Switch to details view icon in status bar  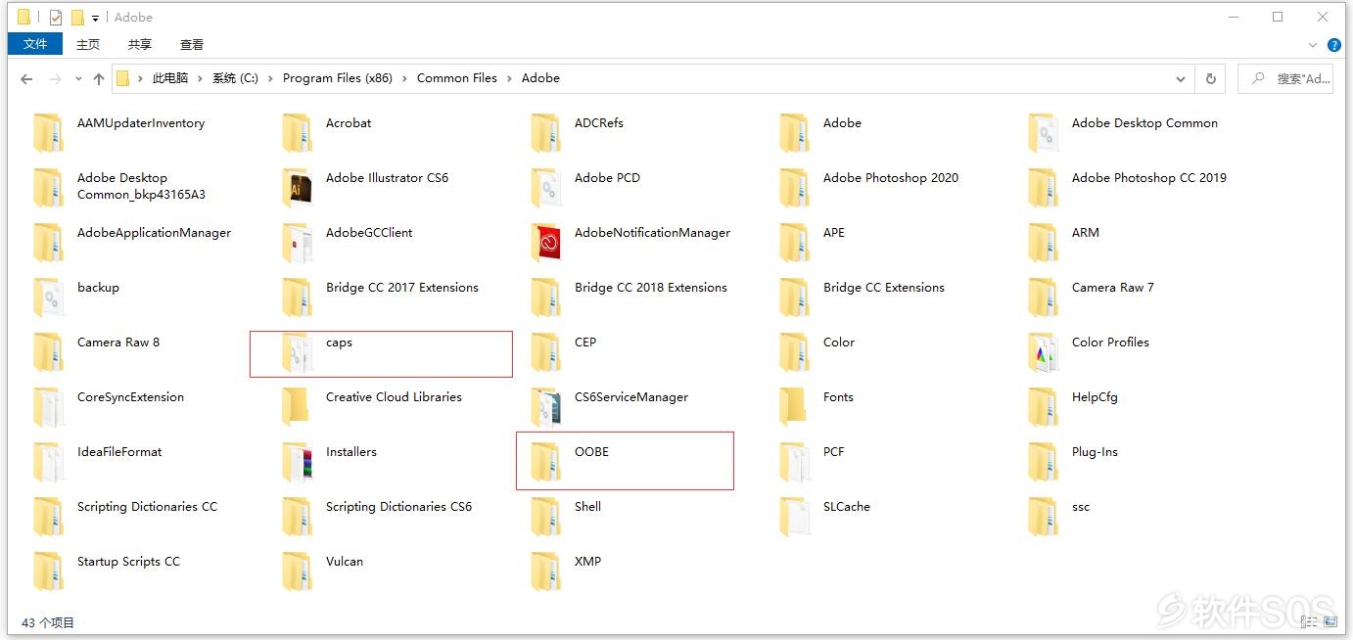(x=1308, y=622)
